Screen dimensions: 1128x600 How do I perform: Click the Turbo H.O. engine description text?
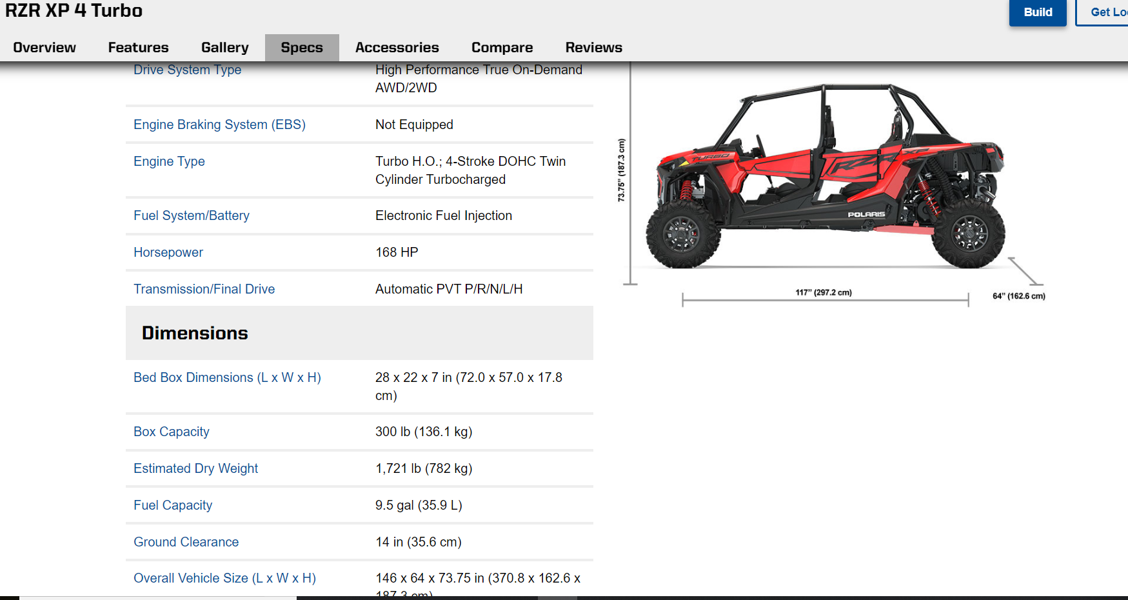click(x=471, y=170)
